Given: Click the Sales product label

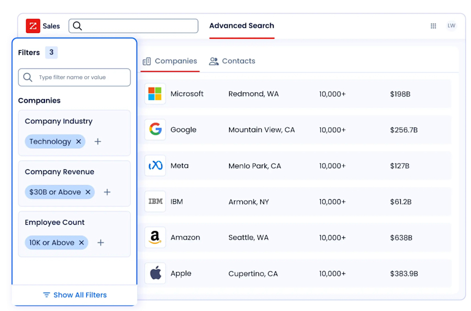Looking at the screenshot, I should click(51, 26).
